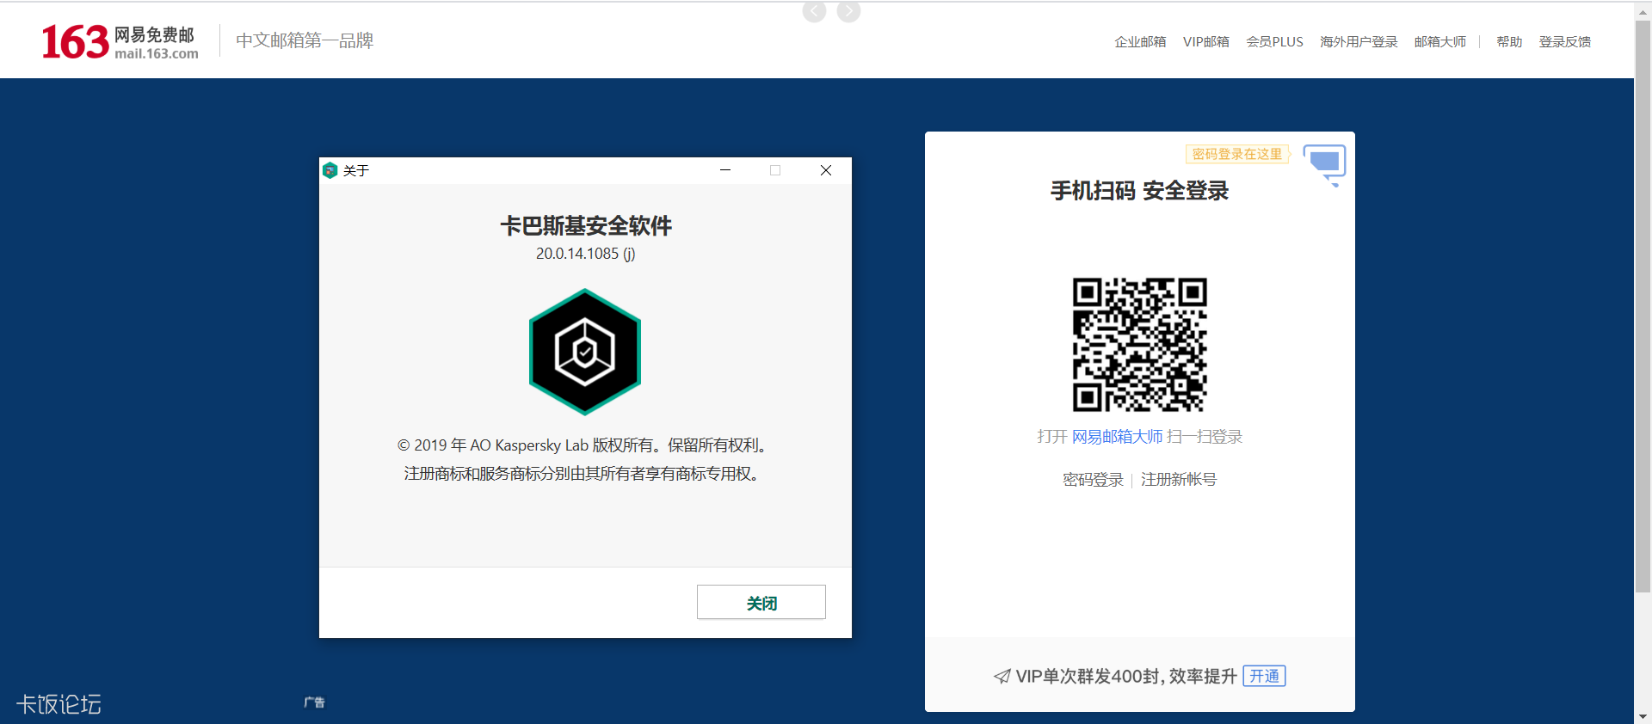Click VIP单次群发400封 promotion text
The height and width of the screenshot is (724, 1652).
coord(1126,677)
